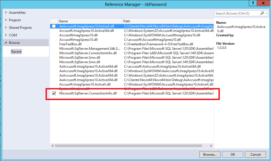Image resolution: width=271 pixels, height=161 pixels.
Task: Dismiss the dialog with Cancel
Action: pos(255,155)
